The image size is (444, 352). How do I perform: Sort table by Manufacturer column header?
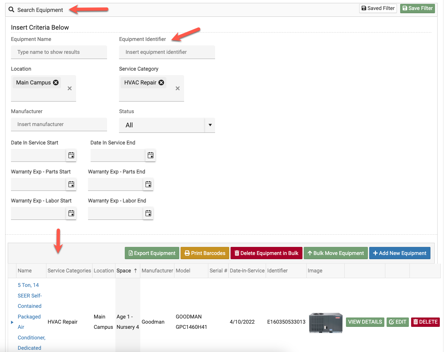click(157, 271)
